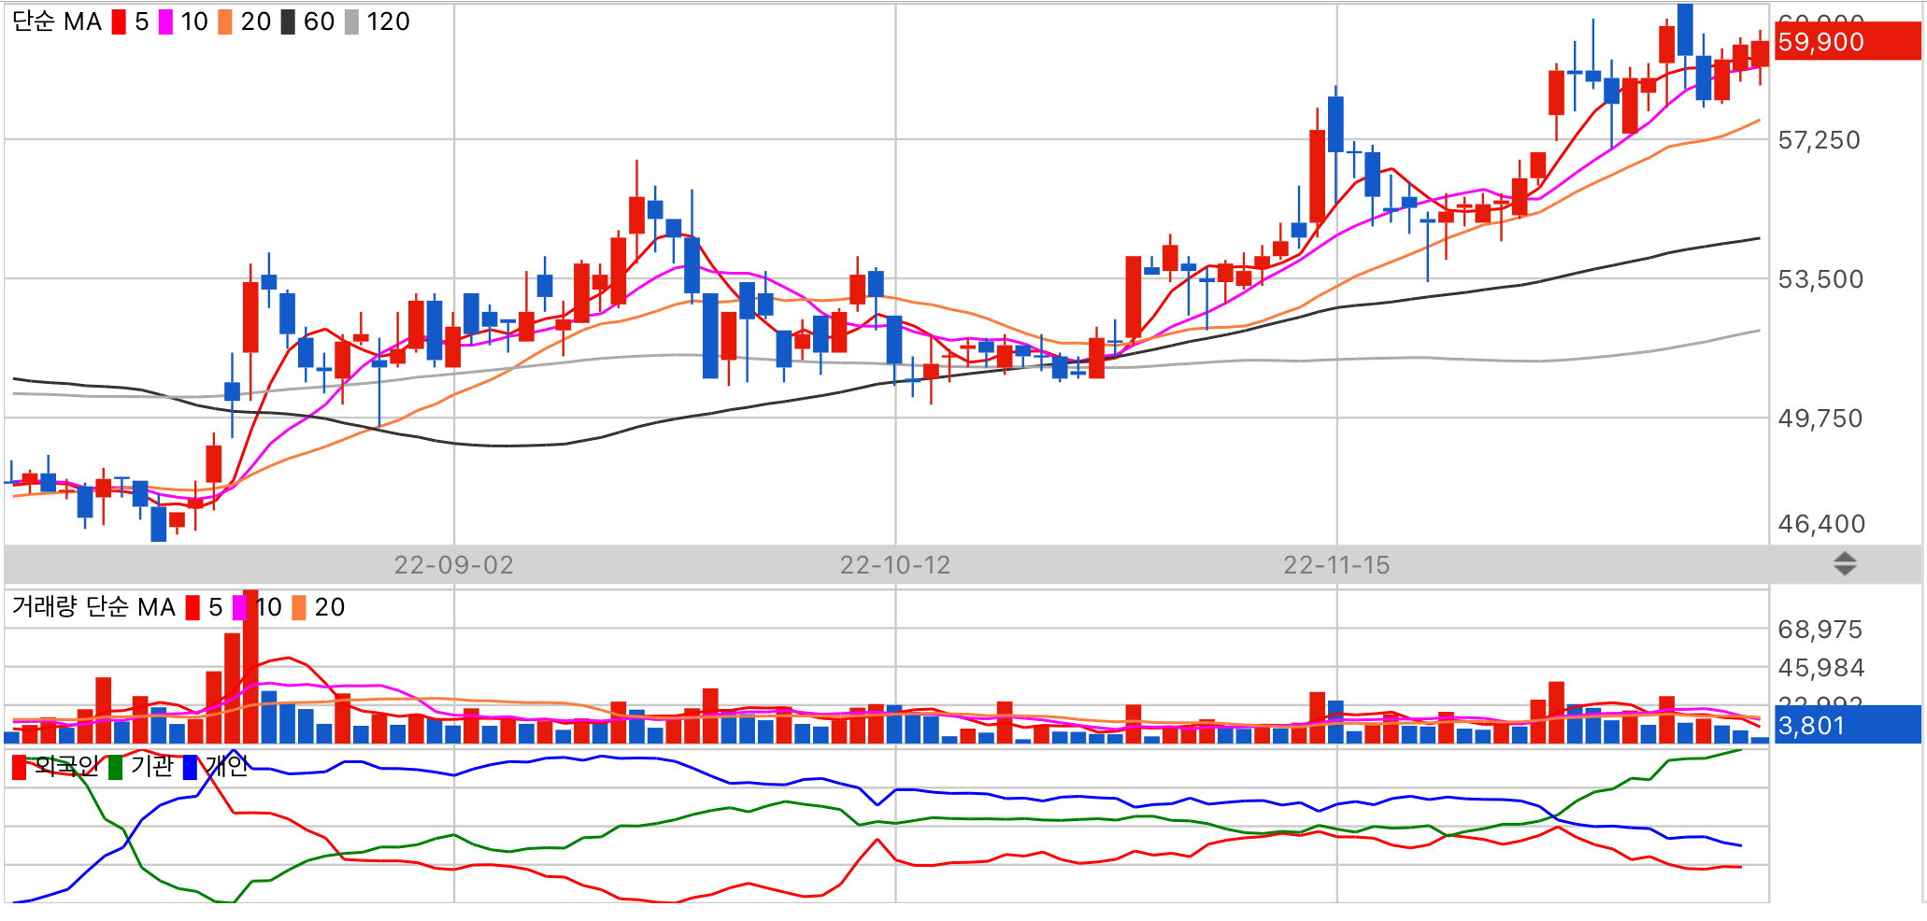1927x921 pixels.
Task: Select the 22-10-12 date label
Action: pyautogui.click(x=894, y=565)
